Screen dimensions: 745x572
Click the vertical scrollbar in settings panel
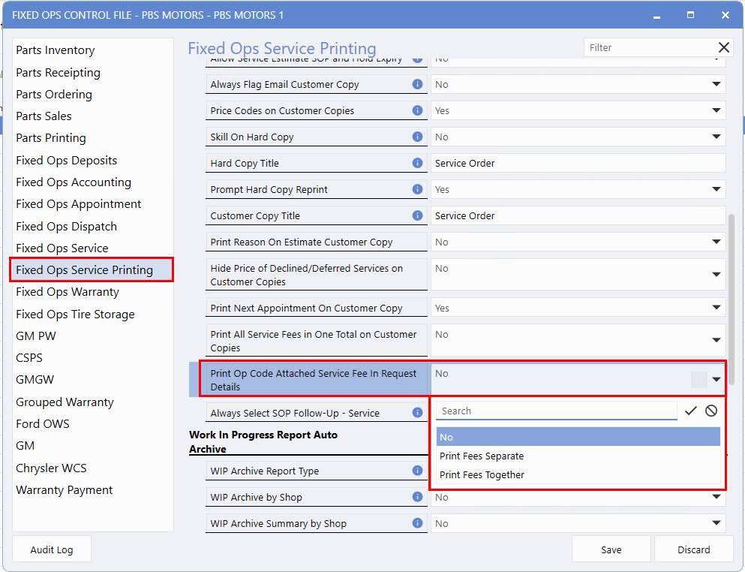pos(731,285)
